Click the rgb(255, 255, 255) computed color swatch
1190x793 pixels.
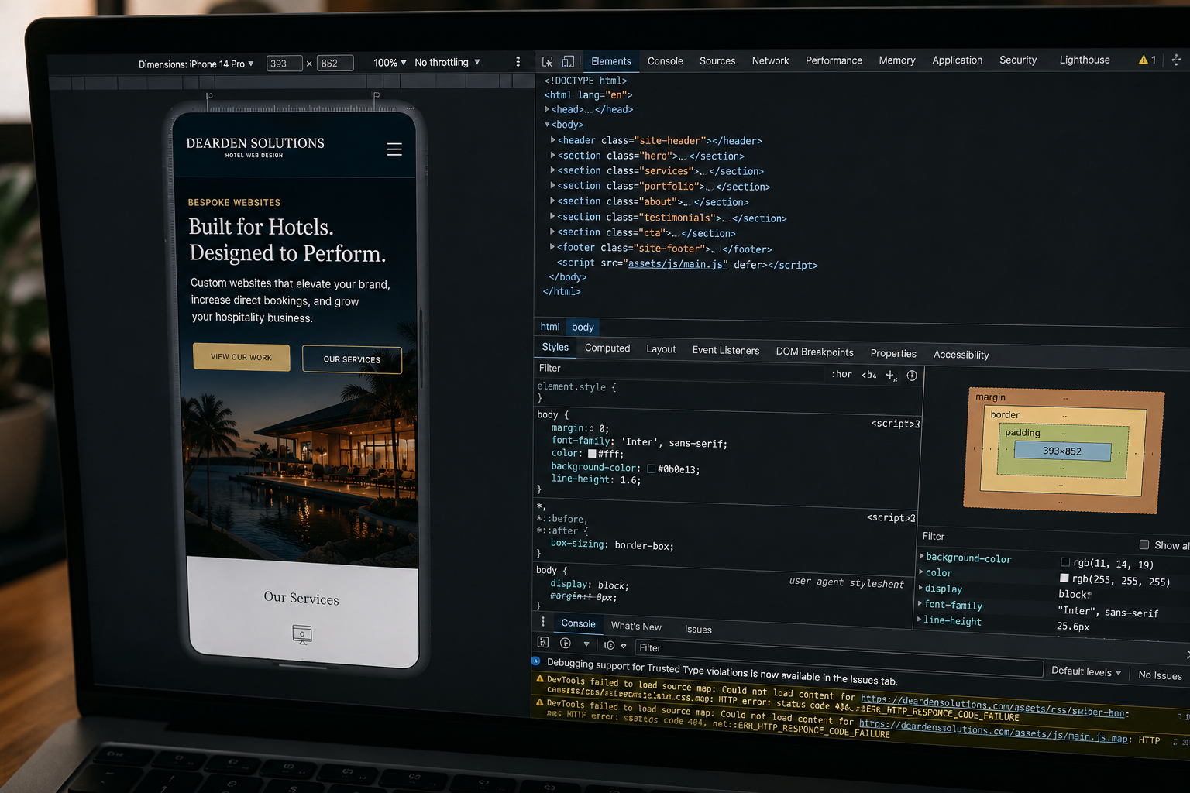point(1064,578)
